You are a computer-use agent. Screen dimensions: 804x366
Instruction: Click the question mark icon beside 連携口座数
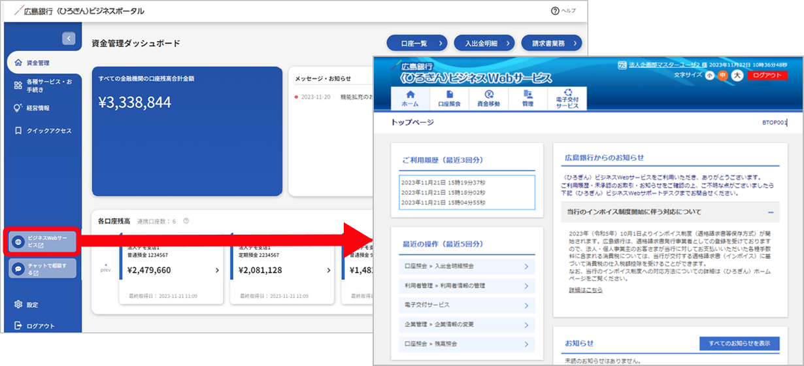tap(186, 221)
